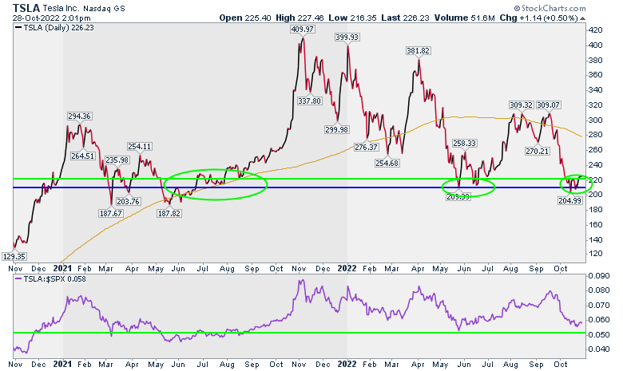Viewport: 623px width, 371px height.
Task: Select the 270.21 low price label
Action: 538,151
